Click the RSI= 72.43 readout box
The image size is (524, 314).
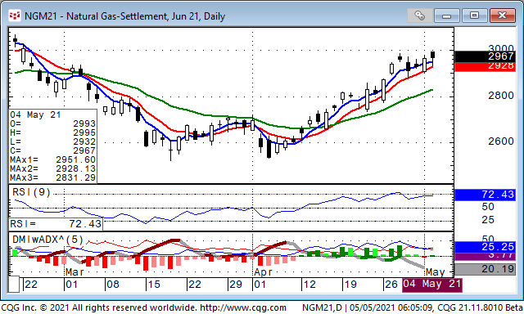[x=56, y=224]
